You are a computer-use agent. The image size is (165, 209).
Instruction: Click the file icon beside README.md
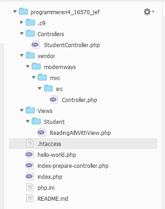click(30, 198)
